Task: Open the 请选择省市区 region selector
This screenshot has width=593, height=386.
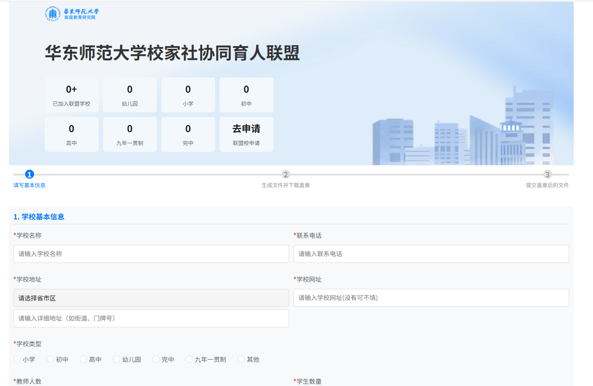Action: 151,298
